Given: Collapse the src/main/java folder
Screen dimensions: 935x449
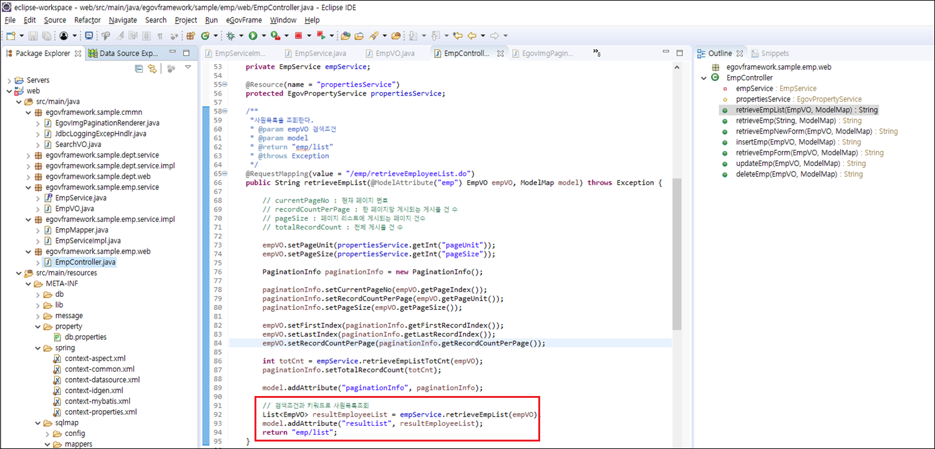Looking at the screenshot, I should 18,101.
